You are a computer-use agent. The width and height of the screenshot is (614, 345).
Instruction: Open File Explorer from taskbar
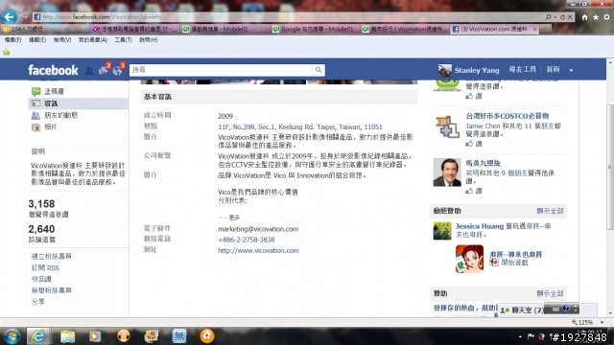67,336
